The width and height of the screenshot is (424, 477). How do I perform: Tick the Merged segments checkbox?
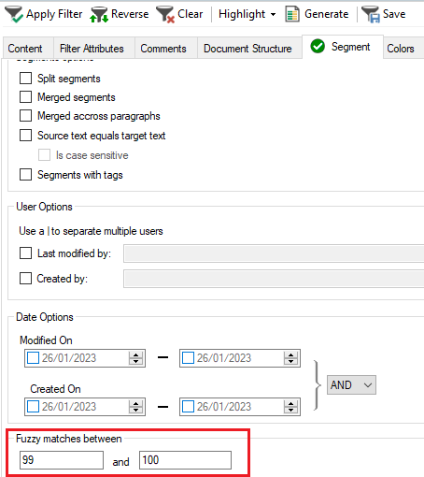(x=25, y=97)
